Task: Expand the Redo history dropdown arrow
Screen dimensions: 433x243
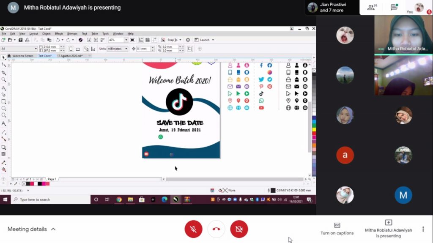Action: tap(73, 40)
